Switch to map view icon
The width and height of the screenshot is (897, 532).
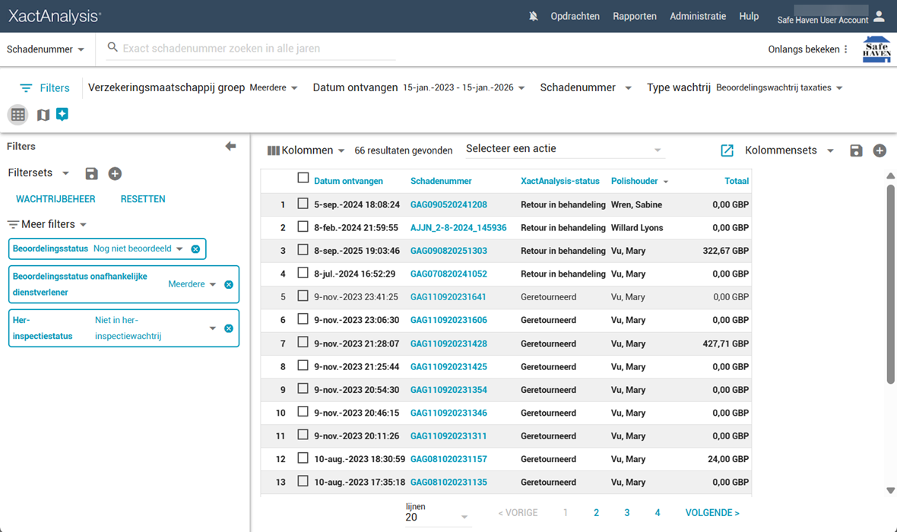pyautogui.click(x=43, y=115)
